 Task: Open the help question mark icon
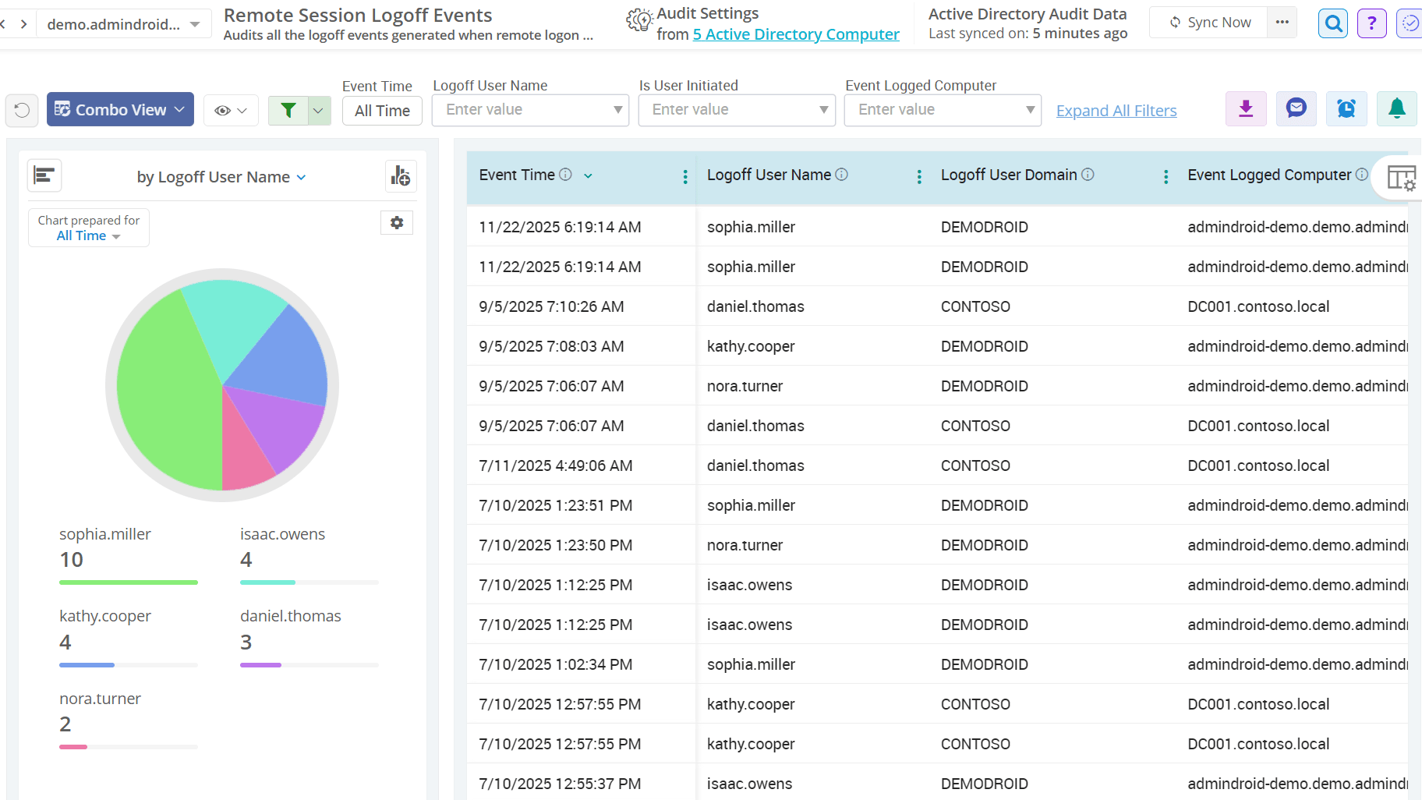tap(1371, 23)
